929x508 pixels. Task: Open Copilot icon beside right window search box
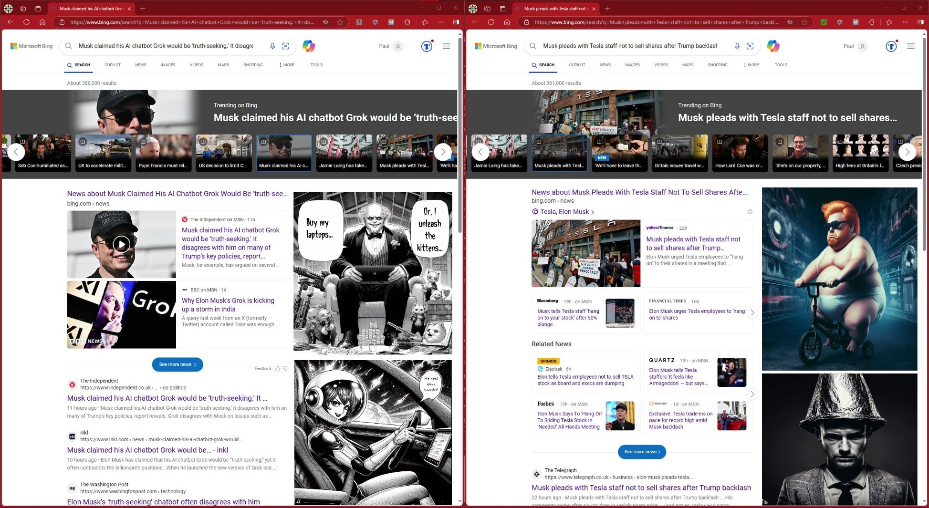pos(773,46)
